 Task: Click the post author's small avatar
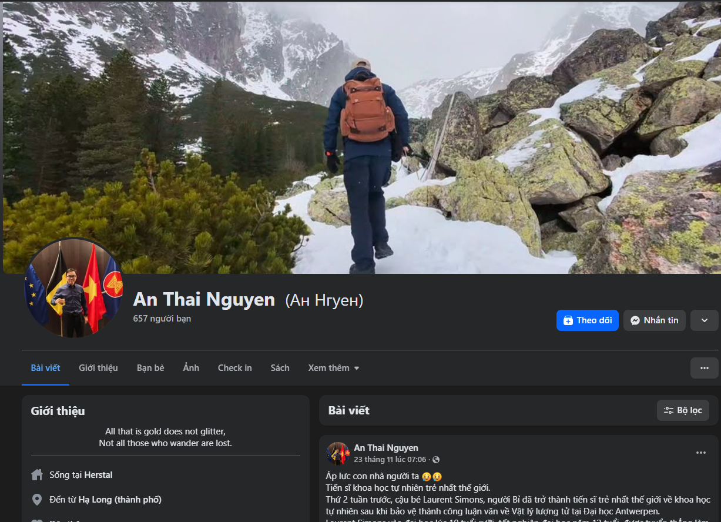click(338, 454)
